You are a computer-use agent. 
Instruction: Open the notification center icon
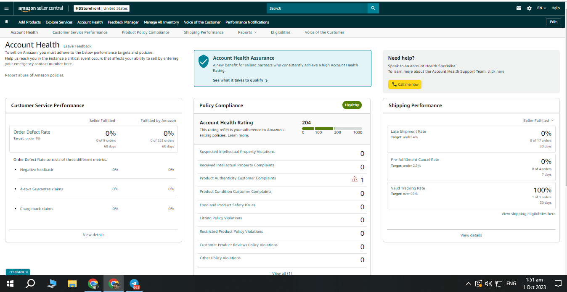pos(558,284)
